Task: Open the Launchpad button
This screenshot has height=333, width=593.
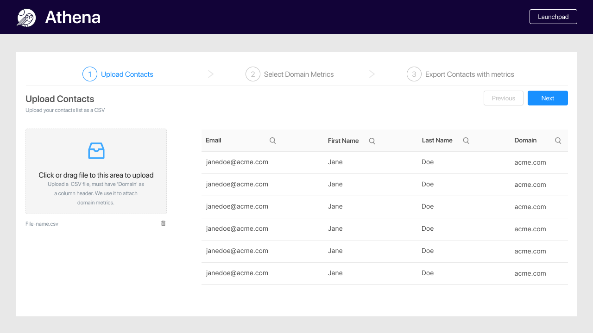Action: (x=553, y=17)
